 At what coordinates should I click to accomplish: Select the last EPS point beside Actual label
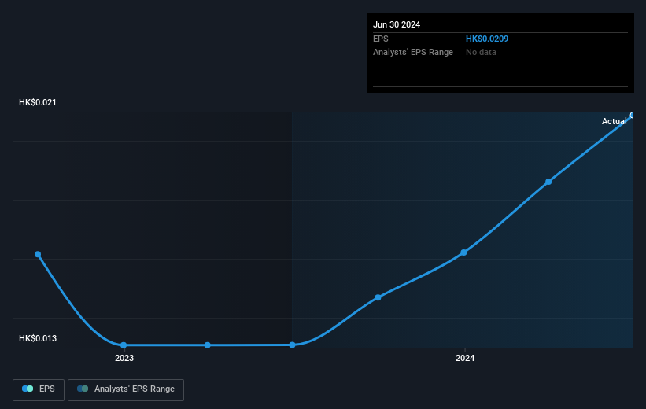(x=633, y=116)
